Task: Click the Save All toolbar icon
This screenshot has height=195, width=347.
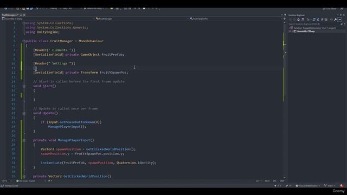Action: coord(31,9)
